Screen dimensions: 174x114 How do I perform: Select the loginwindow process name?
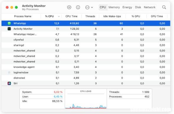point(21,72)
